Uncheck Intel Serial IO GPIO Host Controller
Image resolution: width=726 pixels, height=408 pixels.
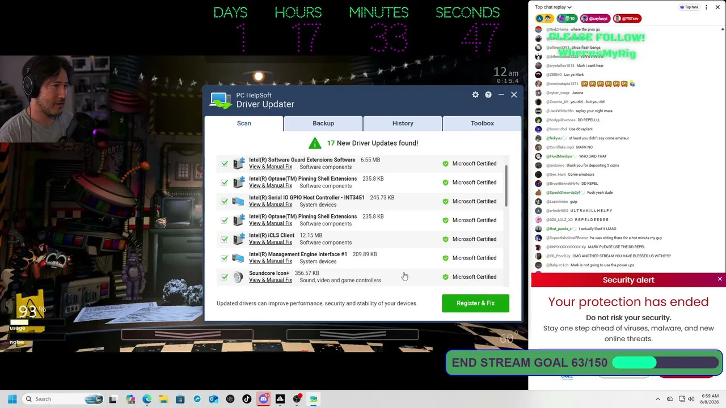click(225, 202)
